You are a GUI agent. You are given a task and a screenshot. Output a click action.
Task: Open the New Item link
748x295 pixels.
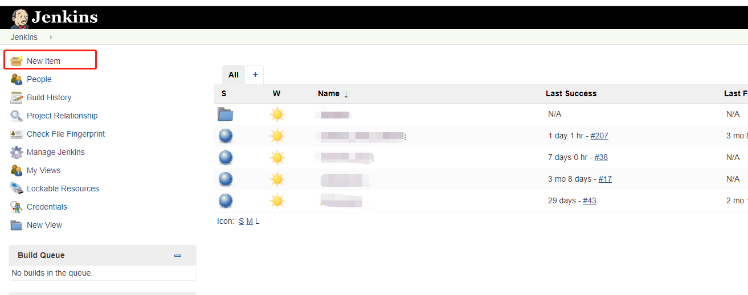point(43,61)
